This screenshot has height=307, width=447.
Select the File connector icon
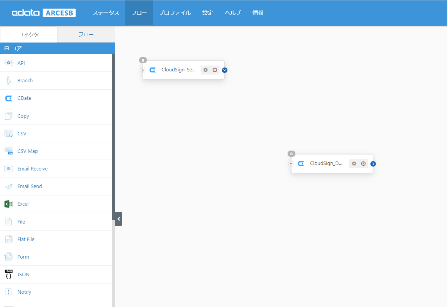(x=9, y=222)
